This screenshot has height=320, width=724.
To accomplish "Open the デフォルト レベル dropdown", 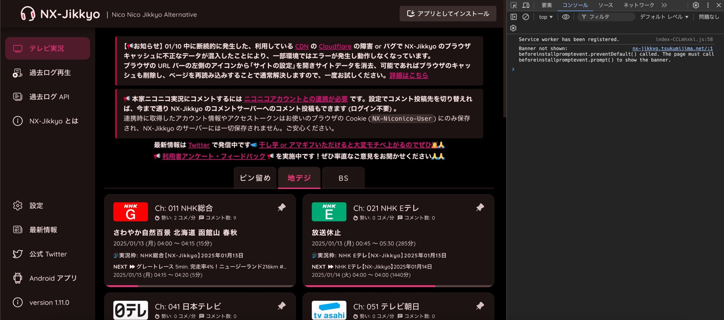I will pyautogui.click(x=664, y=17).
